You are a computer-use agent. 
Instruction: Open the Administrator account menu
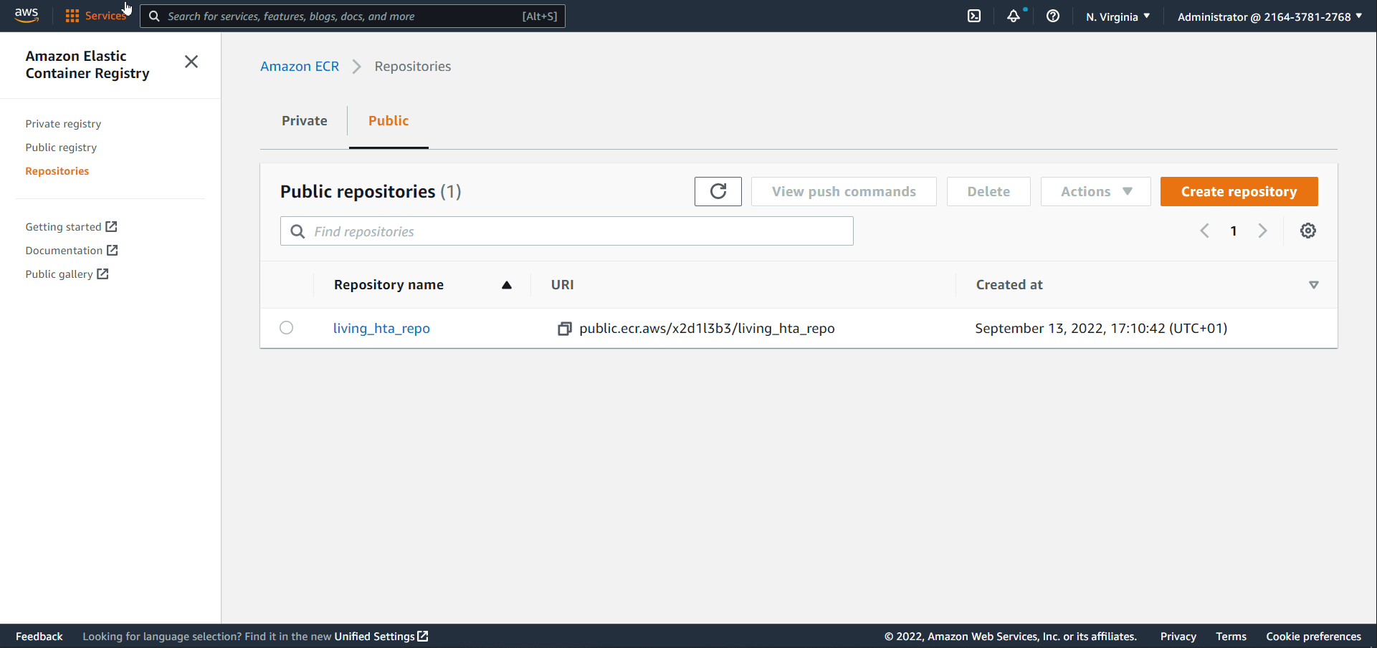click(1268, 16)
